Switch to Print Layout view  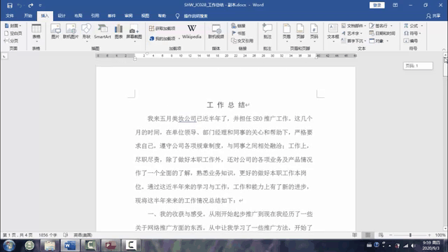point(367,235)
